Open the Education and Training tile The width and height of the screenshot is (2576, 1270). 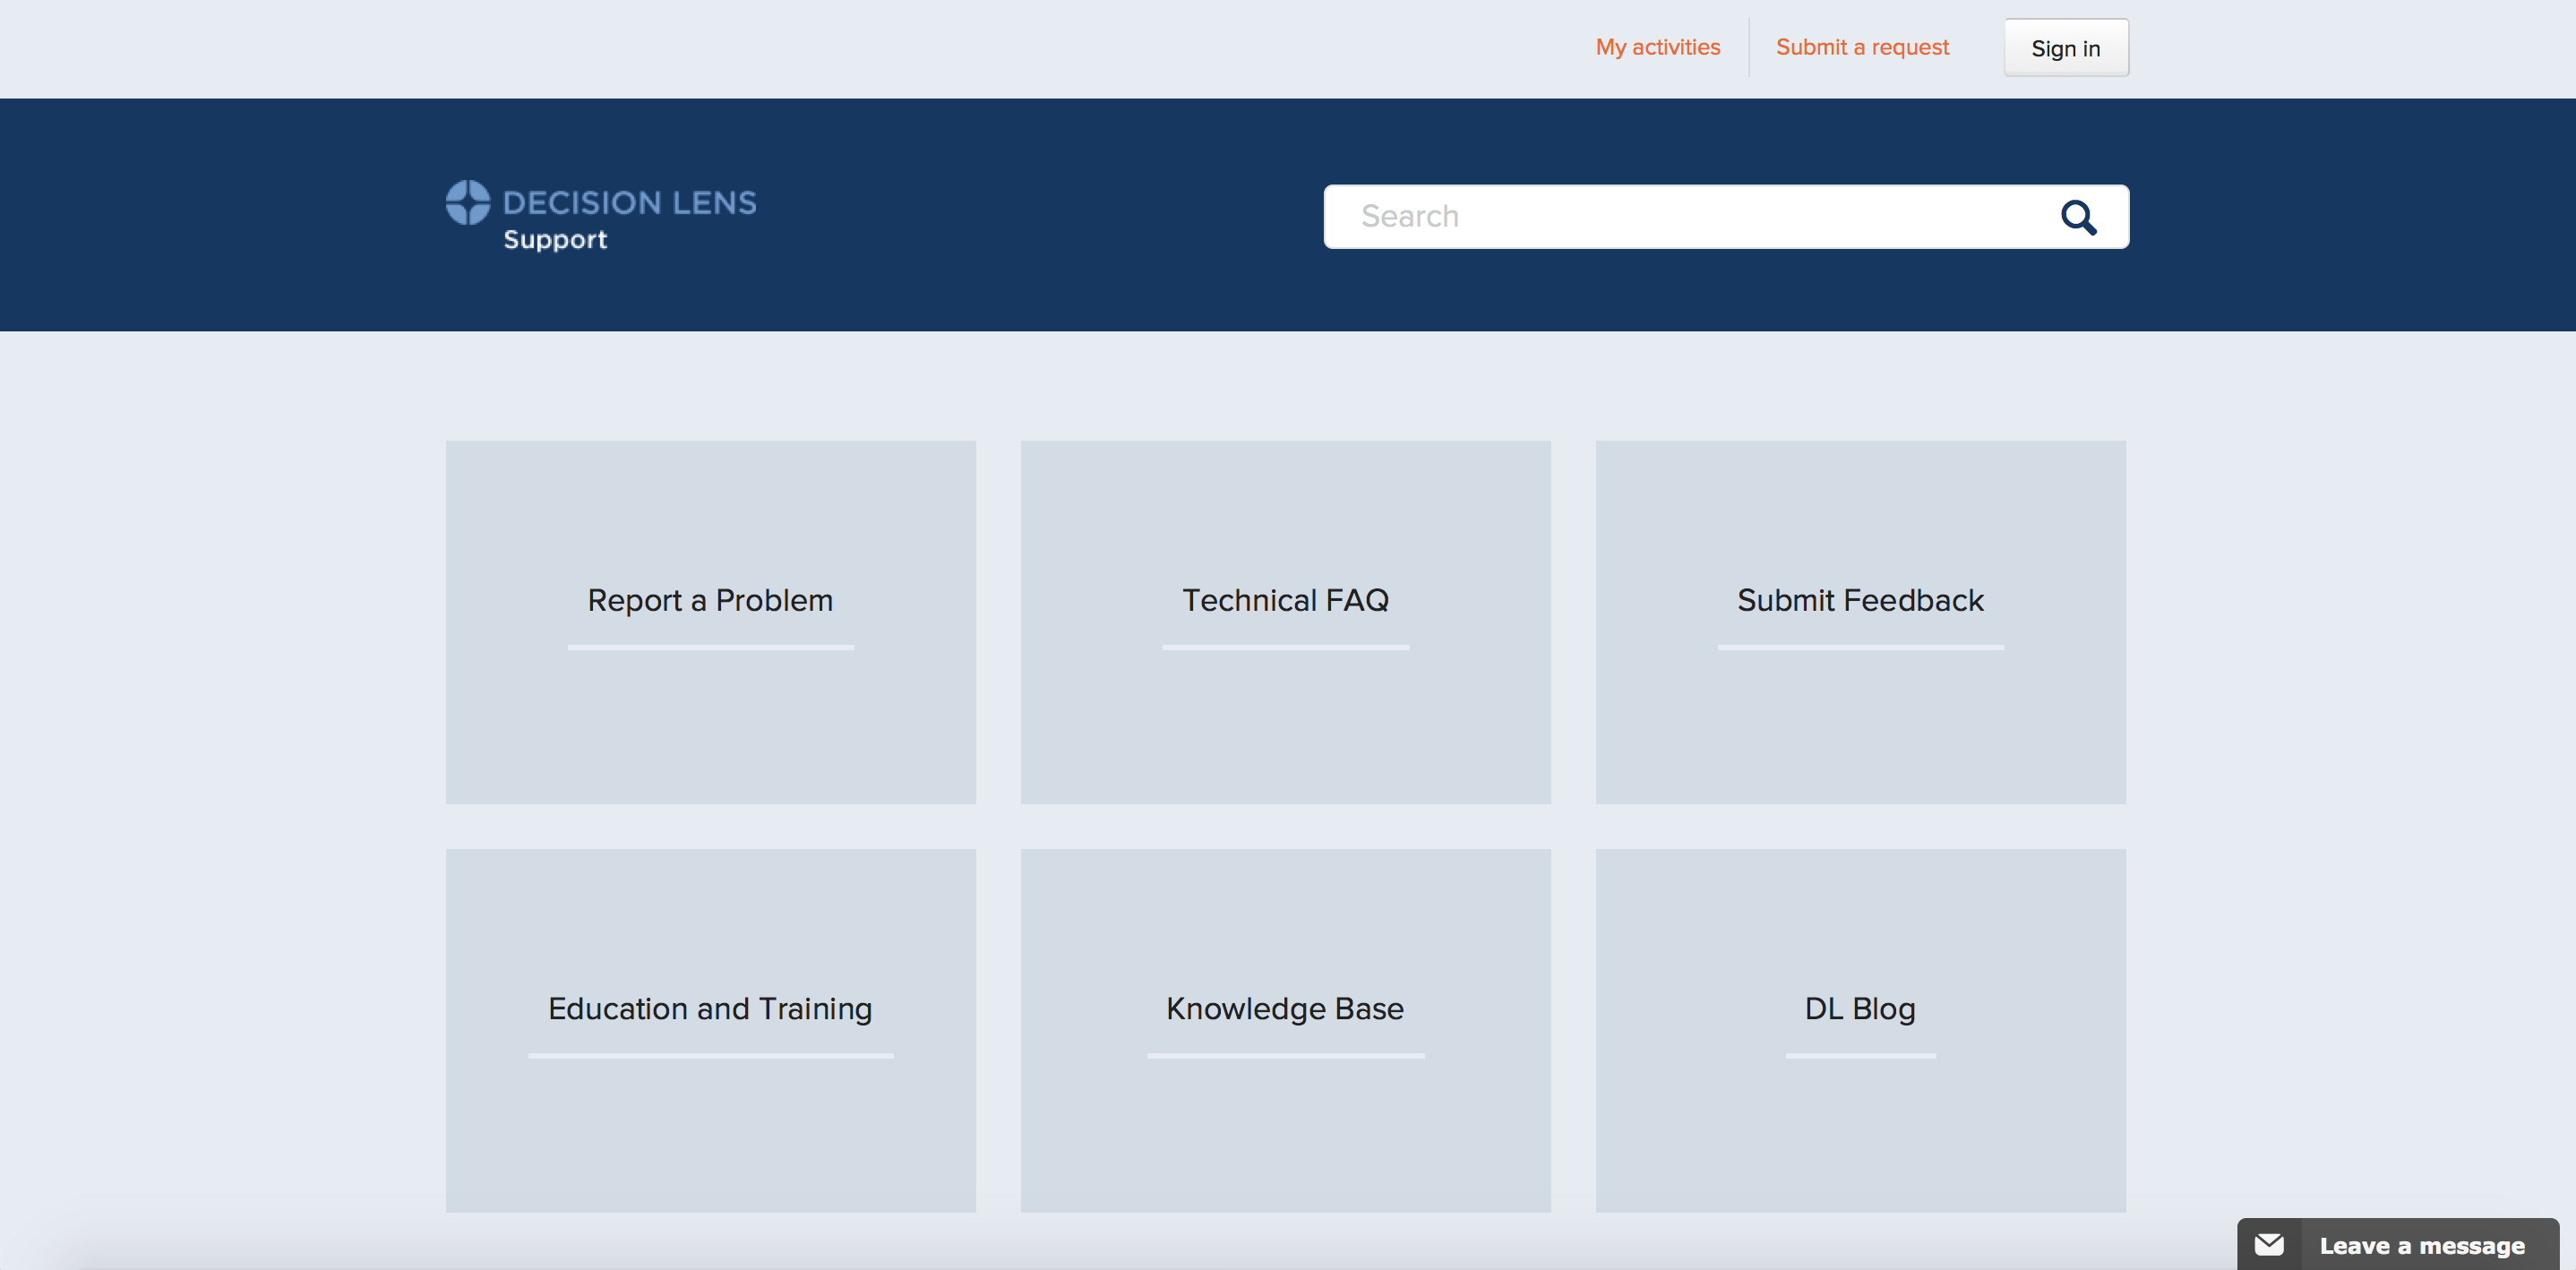pyautogui.click(x=710, y=1030)
